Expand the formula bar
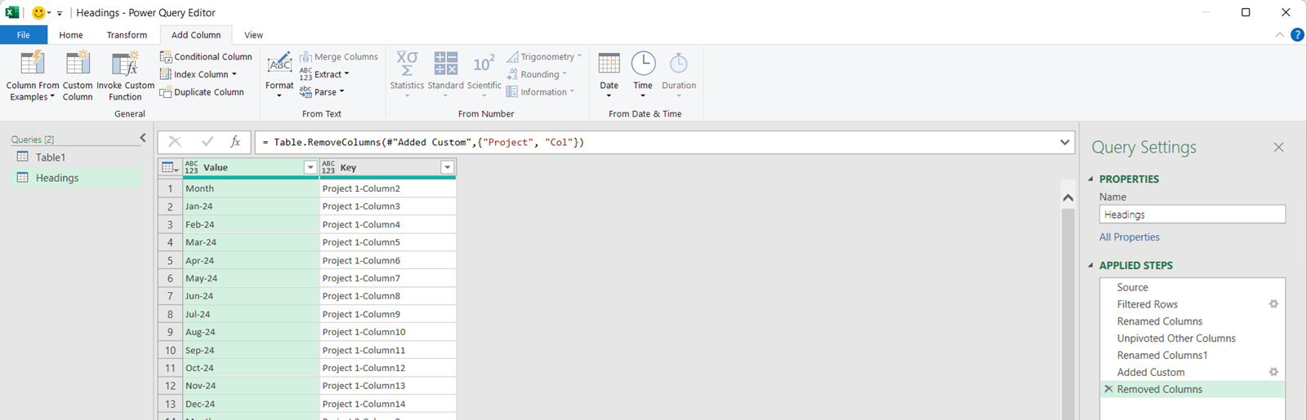Image resolution: width=1307 pixels, height=420 pixels. [x=1064, y=142]
